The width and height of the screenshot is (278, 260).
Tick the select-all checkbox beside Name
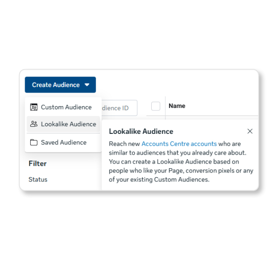click(x=156, y=106)
